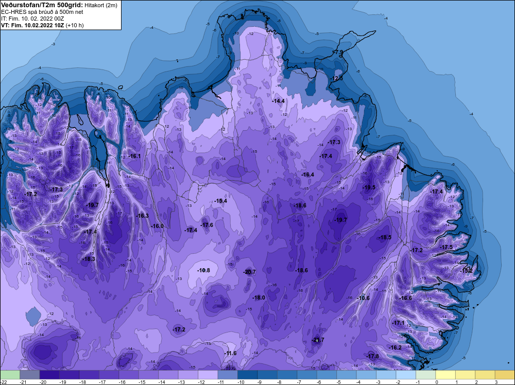Click the -10.8 temperature value on map
Screen dimensions: 515x385
tap(203, 270)
